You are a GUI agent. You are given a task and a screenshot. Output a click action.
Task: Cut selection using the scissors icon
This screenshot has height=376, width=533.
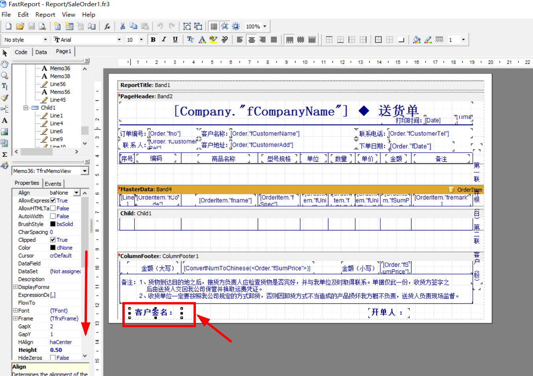[x=122, y=26]
